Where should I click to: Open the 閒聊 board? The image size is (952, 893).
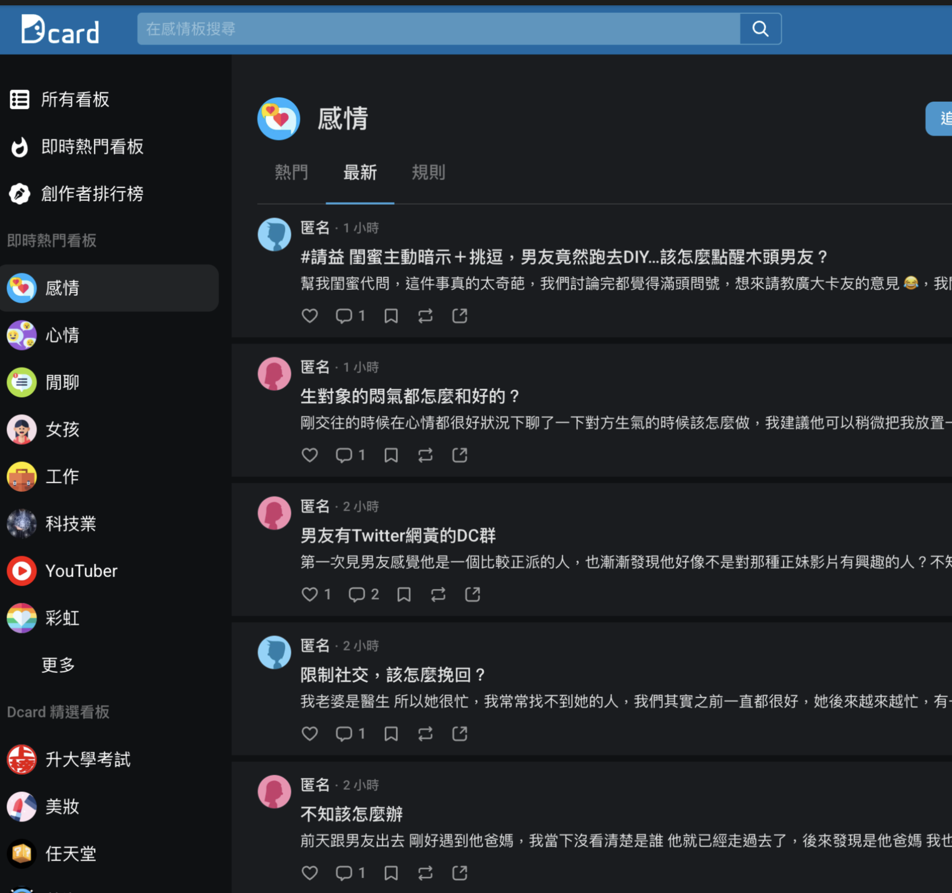click(x=109, y=382)
